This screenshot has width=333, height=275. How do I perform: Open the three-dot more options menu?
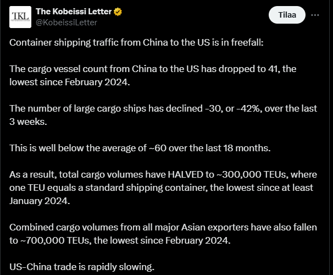point(315,15)
